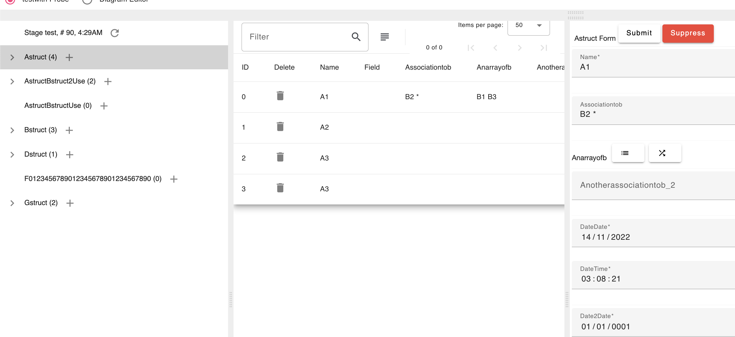
Task: Open Anarrayofb list selection button
Action: 628,153
